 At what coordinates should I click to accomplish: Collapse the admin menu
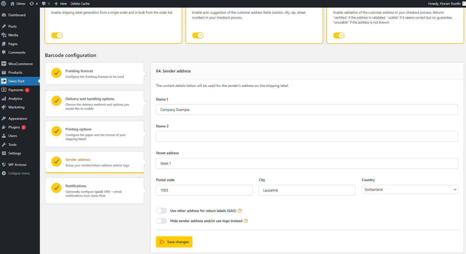click(x=16, y=173)
